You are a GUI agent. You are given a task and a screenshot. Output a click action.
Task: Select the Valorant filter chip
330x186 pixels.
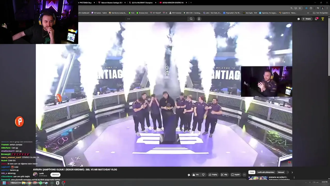(x=281, y=172)
